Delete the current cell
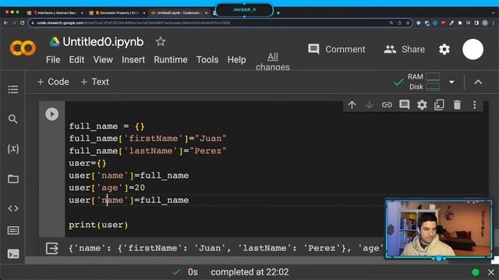This screenshot has height=280, width=499. coord(457,105)
